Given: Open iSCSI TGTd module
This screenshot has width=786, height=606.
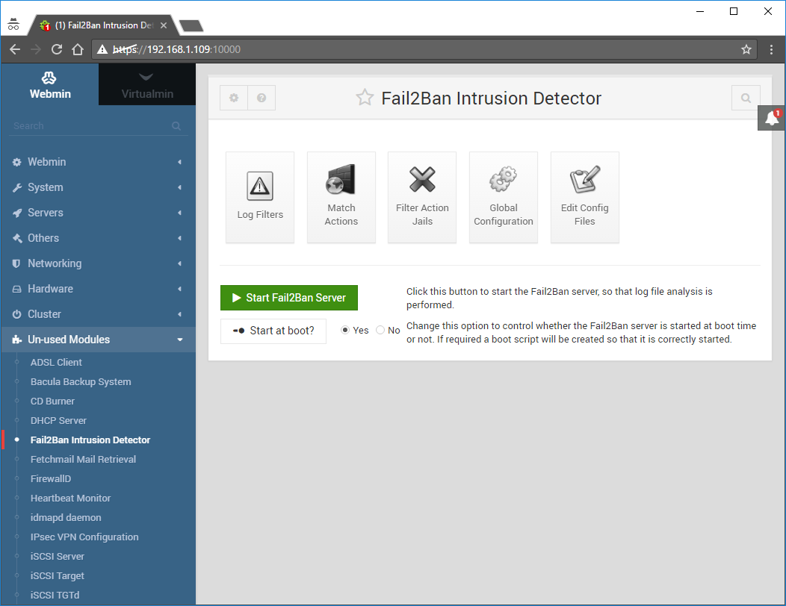Looking at the screenshot, I should pyautogui.click(x=55, y=595).
